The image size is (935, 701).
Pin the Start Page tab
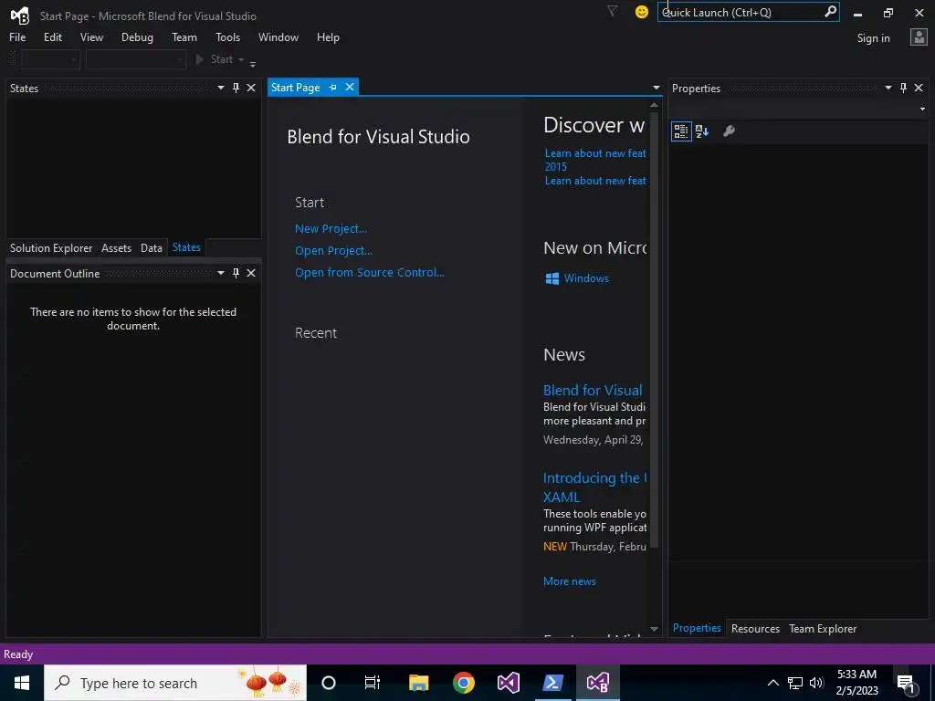[332, 87]
